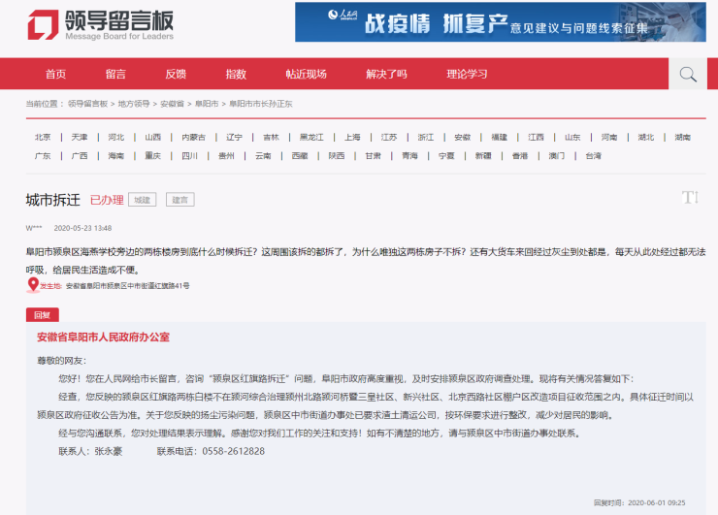Select the 河北 province link
Screen dimensions: 718x515
(x=115, y=137)
